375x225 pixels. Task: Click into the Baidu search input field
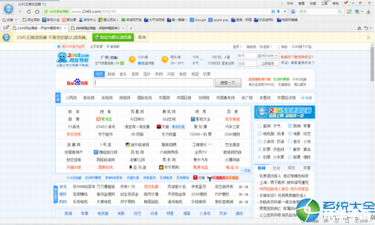pyautogui.click(x=153, y=82)
